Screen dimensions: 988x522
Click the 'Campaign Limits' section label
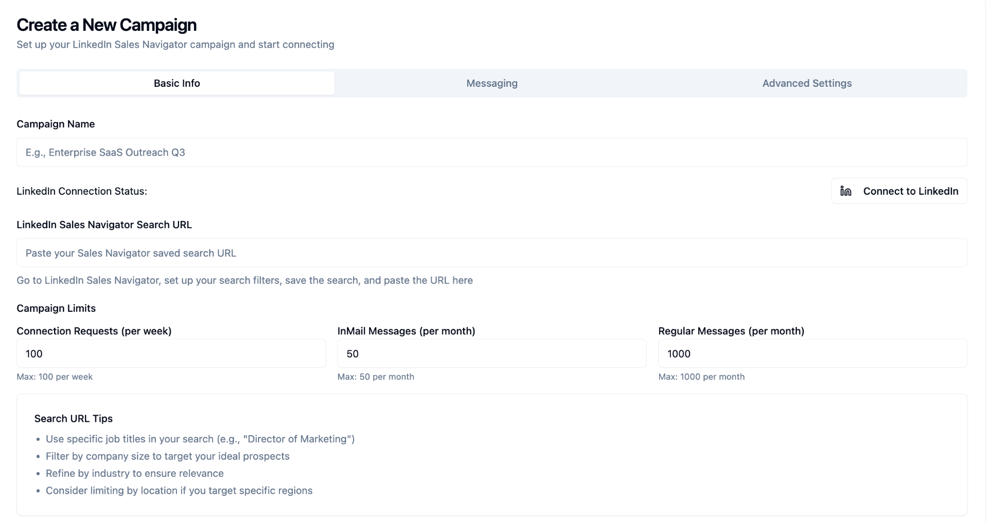pyautogui.click(x=56, y=308)
